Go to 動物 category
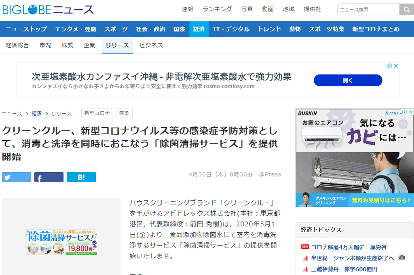414x275 pixels. point(295,29)
